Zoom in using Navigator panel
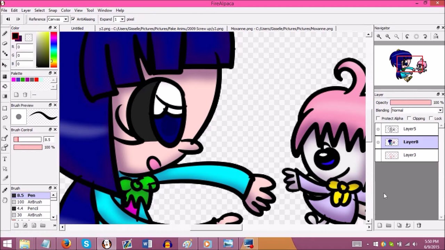445x250 pixels. tap(379, 36)
